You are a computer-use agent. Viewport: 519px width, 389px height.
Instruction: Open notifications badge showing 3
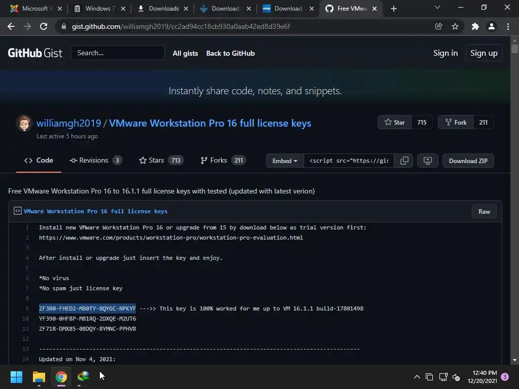coord(505,377)
